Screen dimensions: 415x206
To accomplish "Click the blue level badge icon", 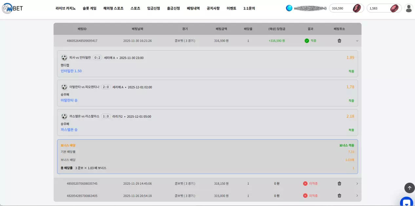I will point(289,8).
